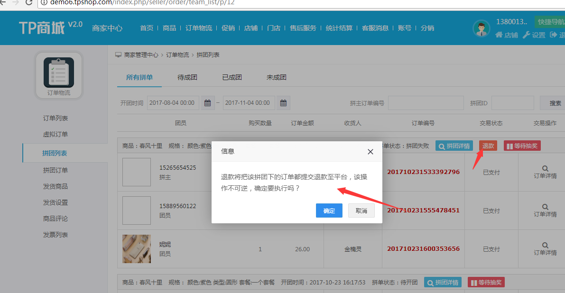Click the 快捷导航 green dropdown button
565x293 pixels.
coord(550,22)
